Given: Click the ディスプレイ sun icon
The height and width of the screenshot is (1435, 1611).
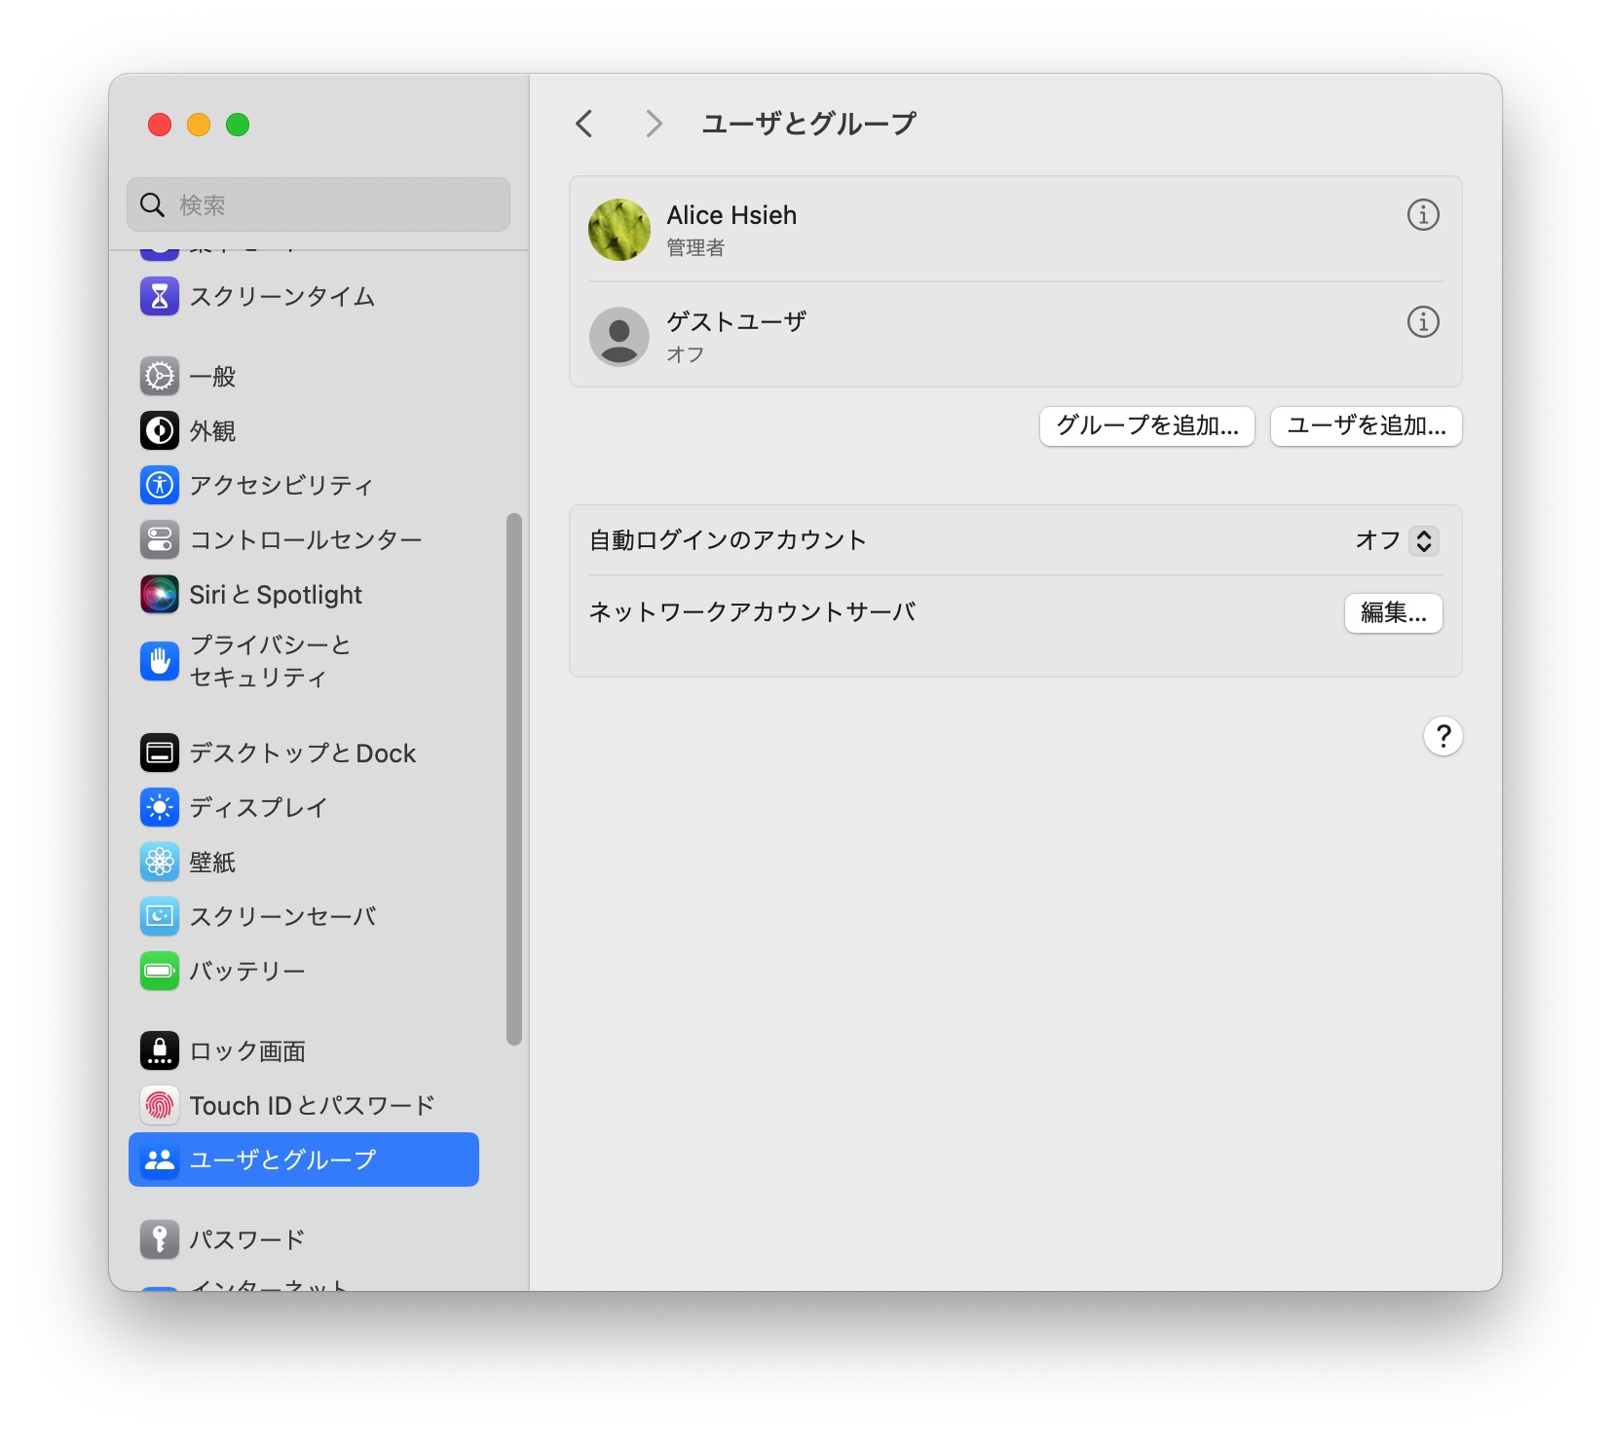Looking at the screenshot, I should [x=160, y=807].
